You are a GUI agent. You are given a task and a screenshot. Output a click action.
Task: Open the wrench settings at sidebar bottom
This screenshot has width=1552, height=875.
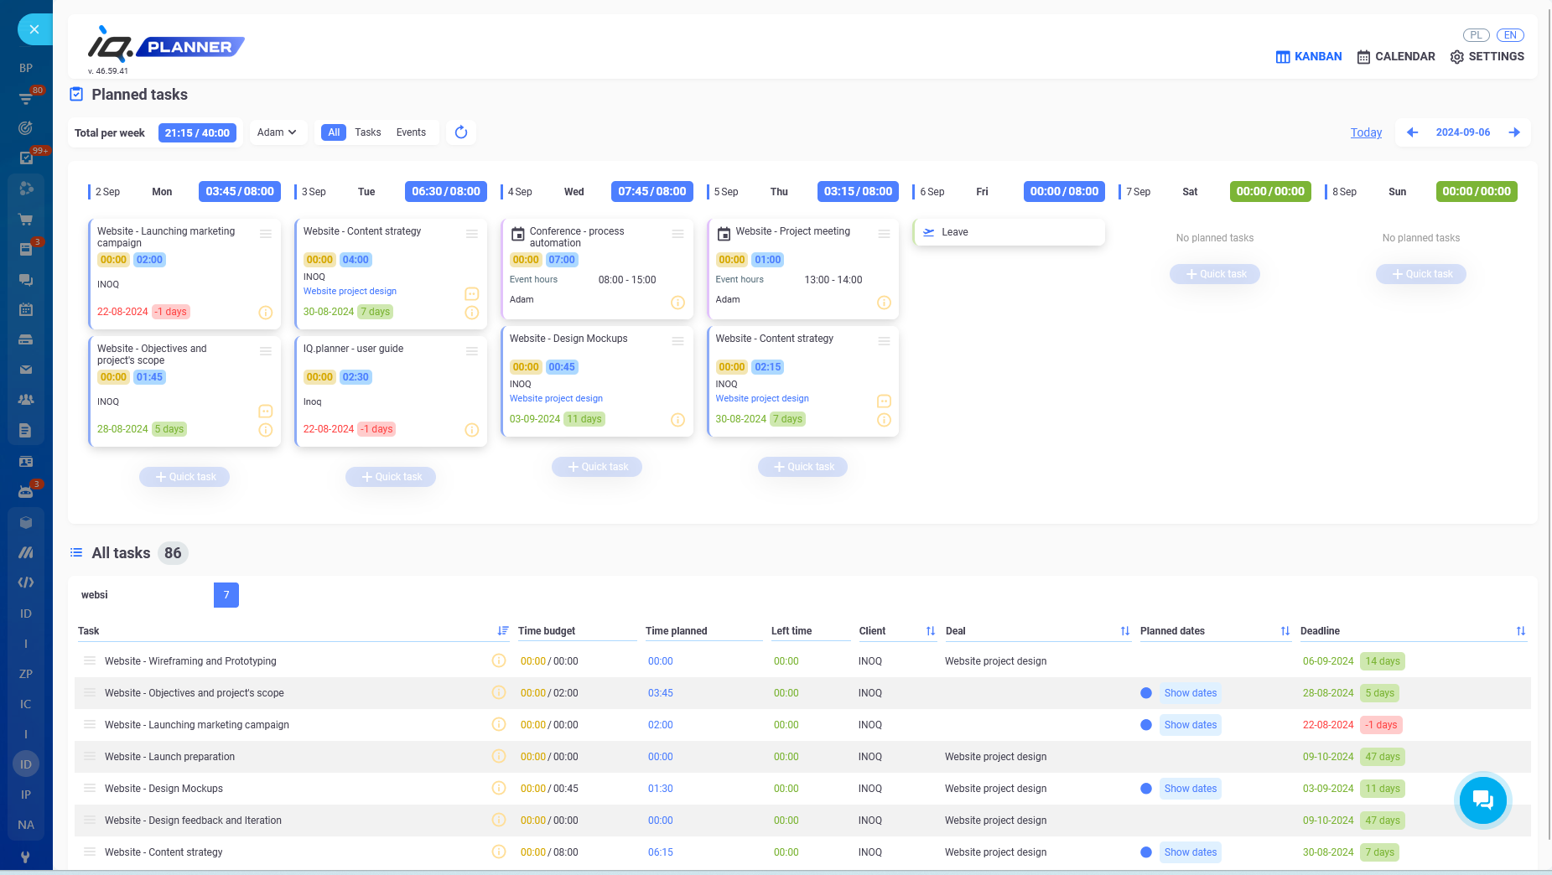click(x=26, y=857)
